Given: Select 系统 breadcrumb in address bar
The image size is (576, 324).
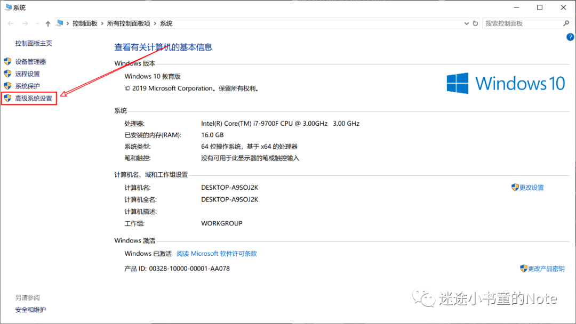Looking at the screenshot, I should click(166, 23).
